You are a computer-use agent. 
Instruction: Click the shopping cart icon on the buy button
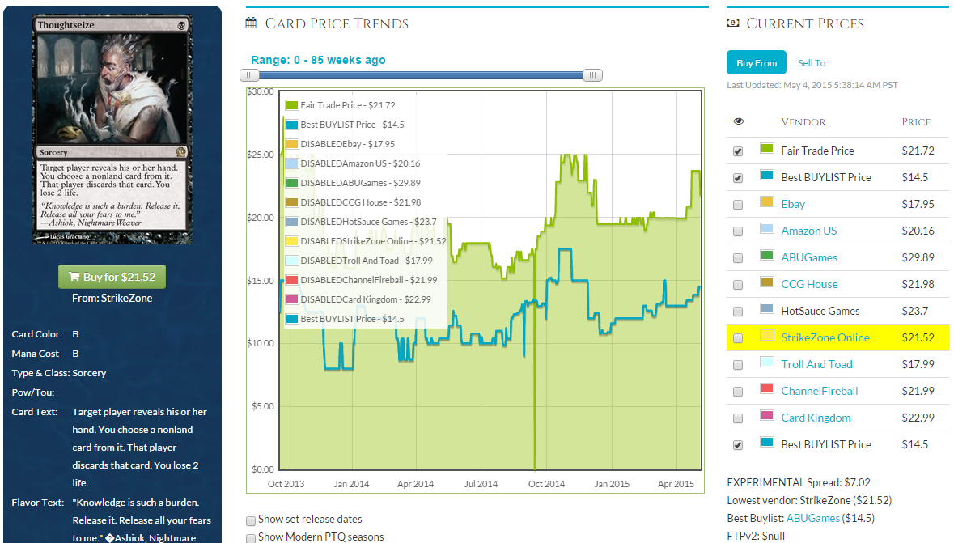[x=74, y=277]
